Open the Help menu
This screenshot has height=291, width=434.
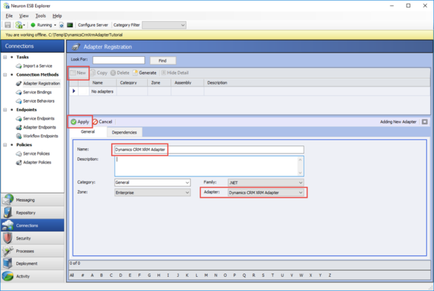[x=57, y=16]
